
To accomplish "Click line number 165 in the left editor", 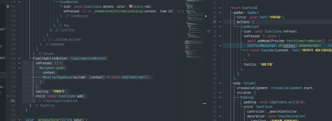I will click(13, 120).
